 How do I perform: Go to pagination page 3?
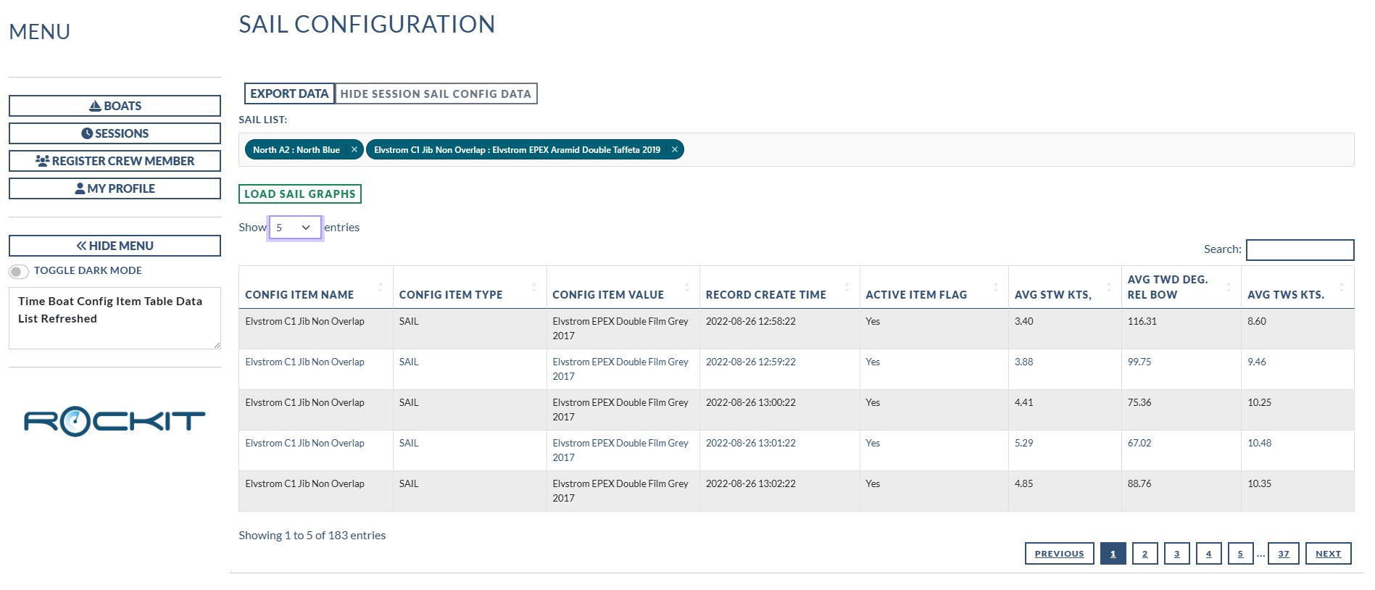click(1176, 553)
